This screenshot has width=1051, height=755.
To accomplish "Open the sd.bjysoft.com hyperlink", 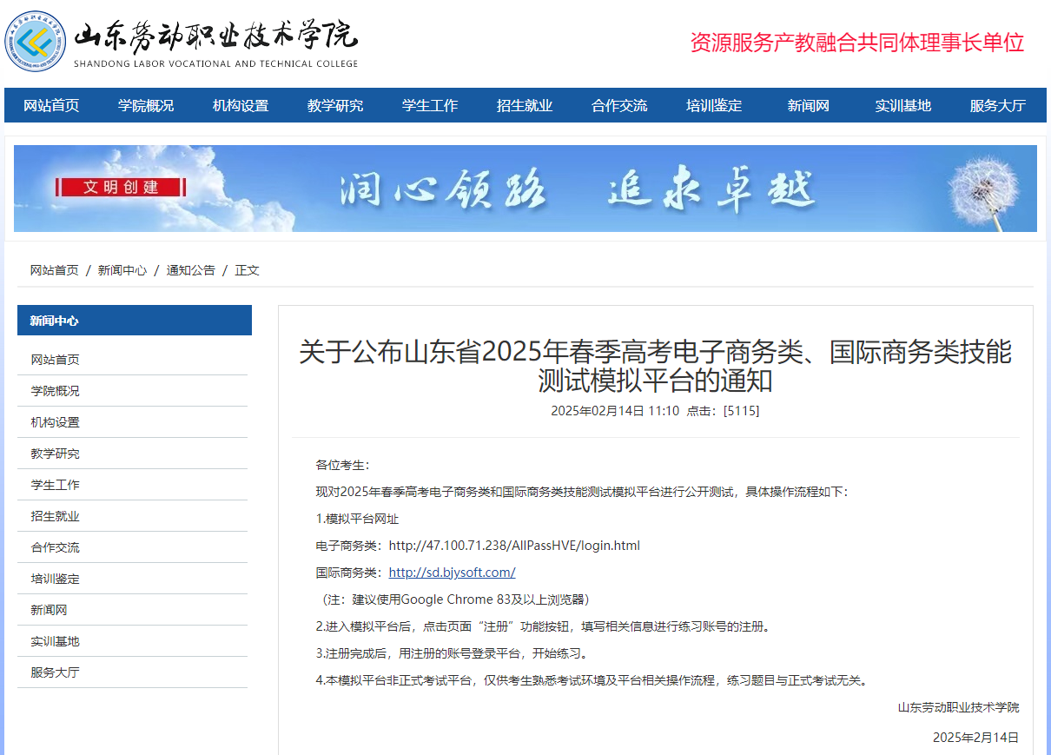I will pyautogui.click(x=452, y=573).
